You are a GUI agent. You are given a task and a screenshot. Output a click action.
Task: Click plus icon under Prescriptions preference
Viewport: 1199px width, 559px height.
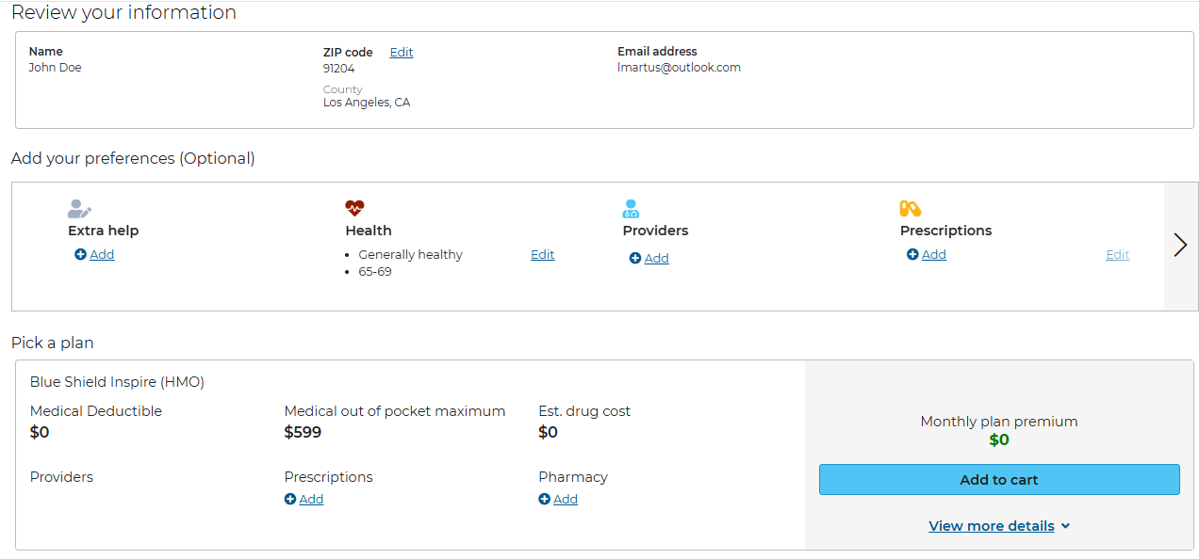pyautogui.click(x=912, y=255)
